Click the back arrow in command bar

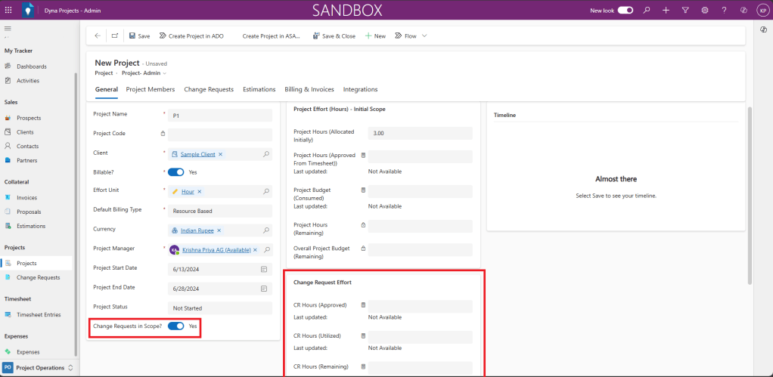click(98, 36)
